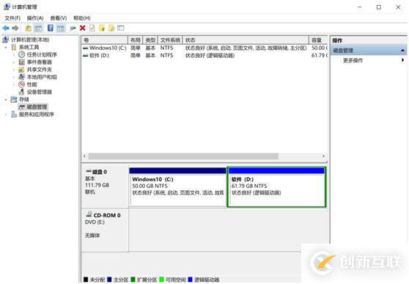Select Device Manager (设备管理器) node
Image resolution: width=409 pixels, height=284 pixels.
[40, 92]
